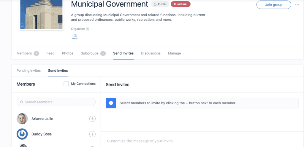Click the plus icon next to Arianna Julie
Image resolution: width=304 pixels, height=147 pixels.
pos(92,119)
